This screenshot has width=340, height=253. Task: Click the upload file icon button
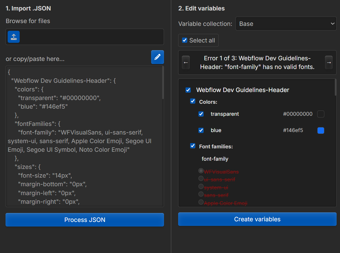(x=14, y=37)
